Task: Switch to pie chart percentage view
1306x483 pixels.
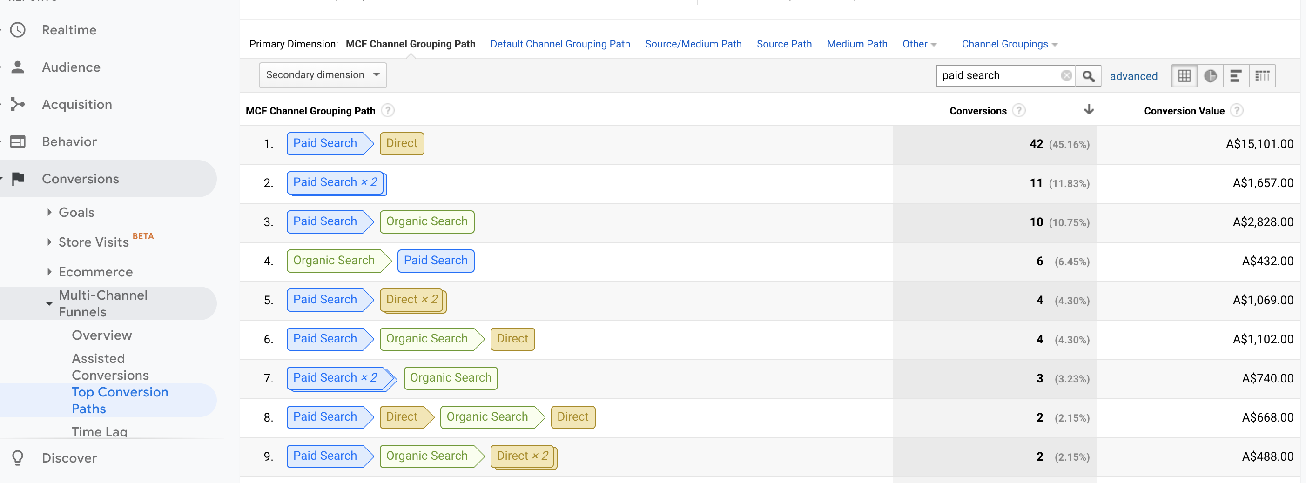Action: coord(1210,76)
